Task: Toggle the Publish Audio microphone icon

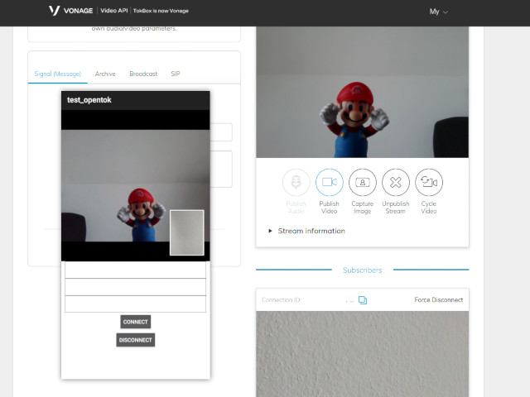Action: tap(296, 182)
